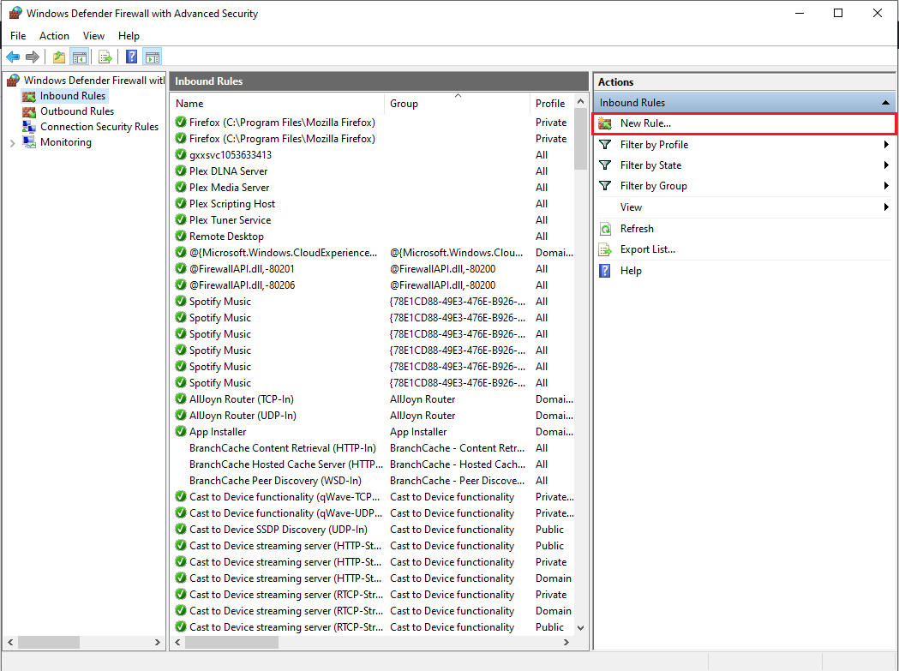The image size is (899, 671).
Task: Open the Filter by State submenu arrow
Action: [x=886, y=165]
